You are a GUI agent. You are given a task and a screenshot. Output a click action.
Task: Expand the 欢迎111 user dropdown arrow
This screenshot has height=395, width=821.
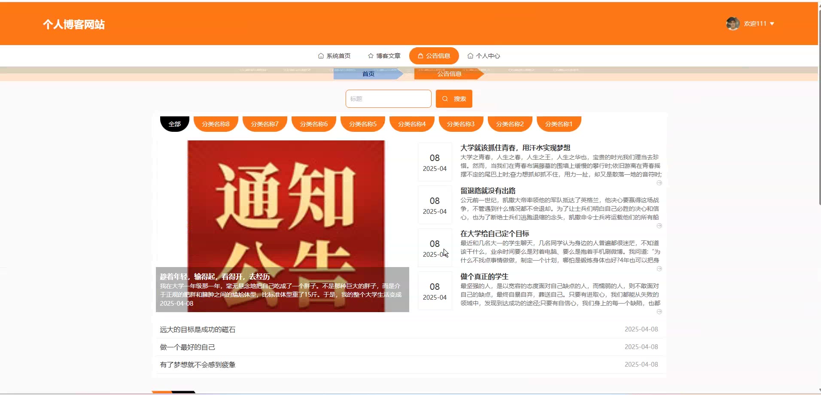772,24
